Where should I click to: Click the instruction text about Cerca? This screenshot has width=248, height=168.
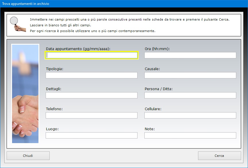[x=130, y=19]
